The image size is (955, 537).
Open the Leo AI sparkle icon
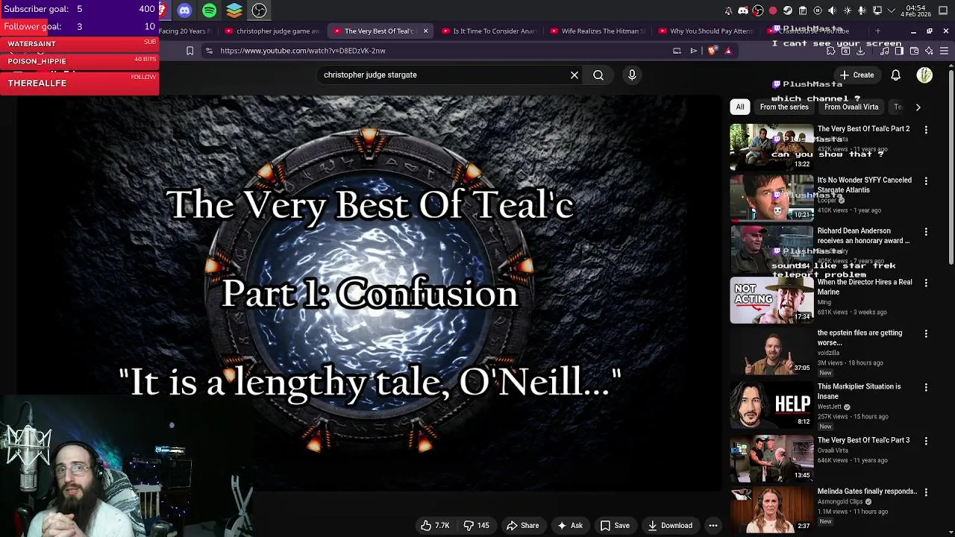pyautogui.click(x=929, y=51)
